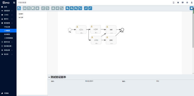The width and height of the screenshot is (194, 96).
Task: Zoom out of the diagram canvas
Action: 72,8
